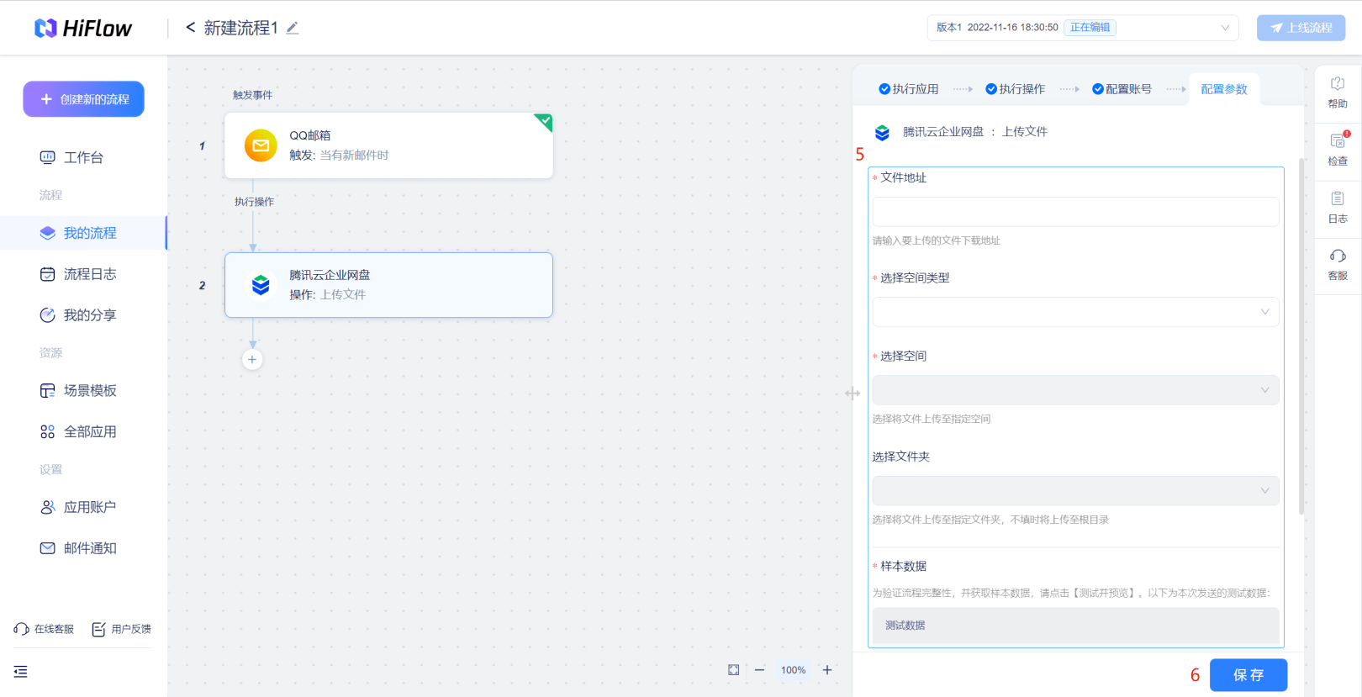Collapse the left sidebar with the menu icon

tap(21, 671)
